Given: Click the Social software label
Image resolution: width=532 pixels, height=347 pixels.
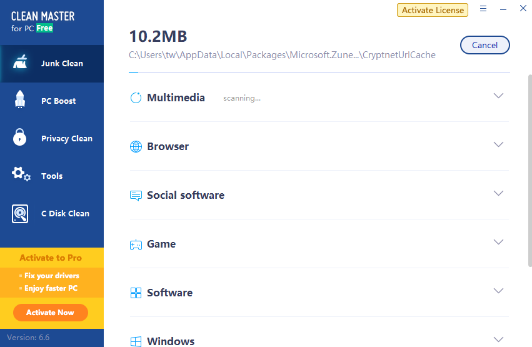Looking at the screenshot, I should (x=186, y=195).
